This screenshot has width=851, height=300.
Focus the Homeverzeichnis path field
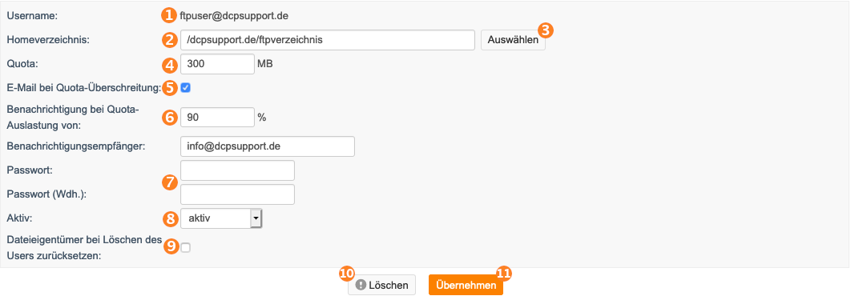tap(329, 40)
